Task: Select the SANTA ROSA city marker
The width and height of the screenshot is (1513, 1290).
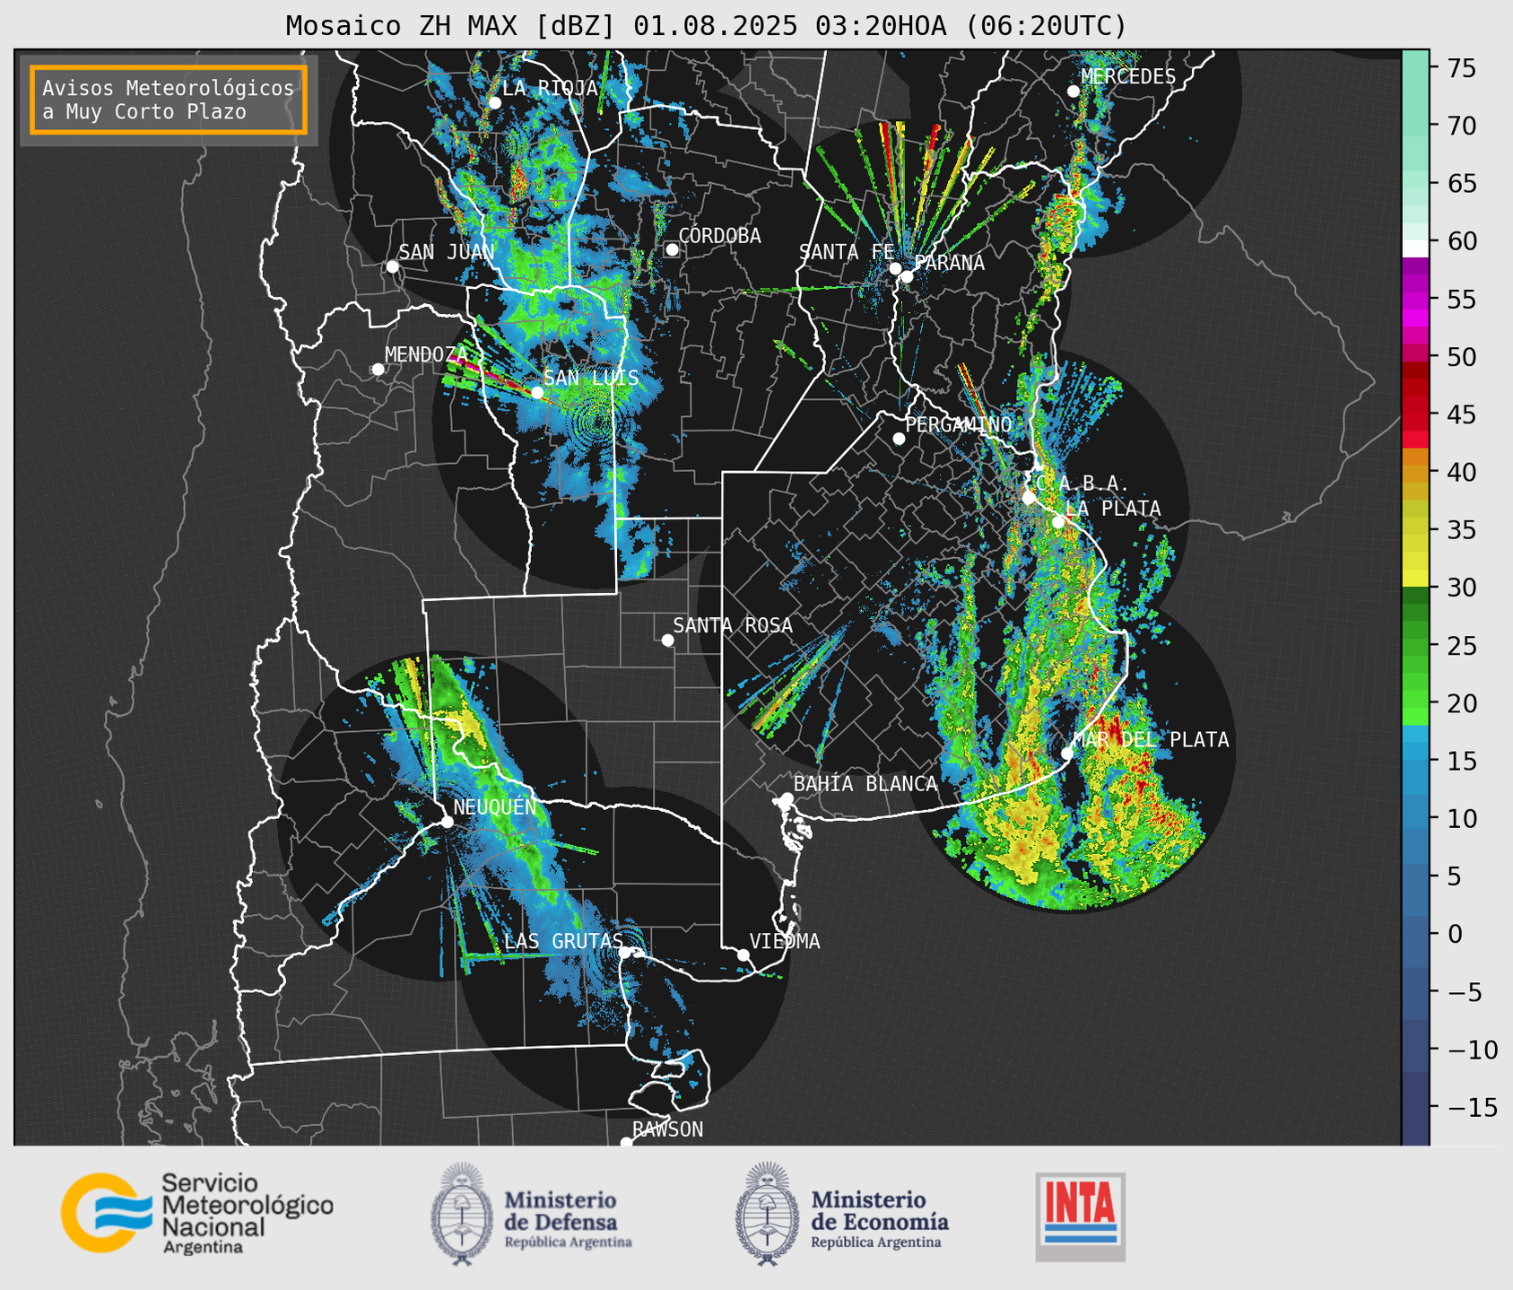Action: tap(667, 640)
